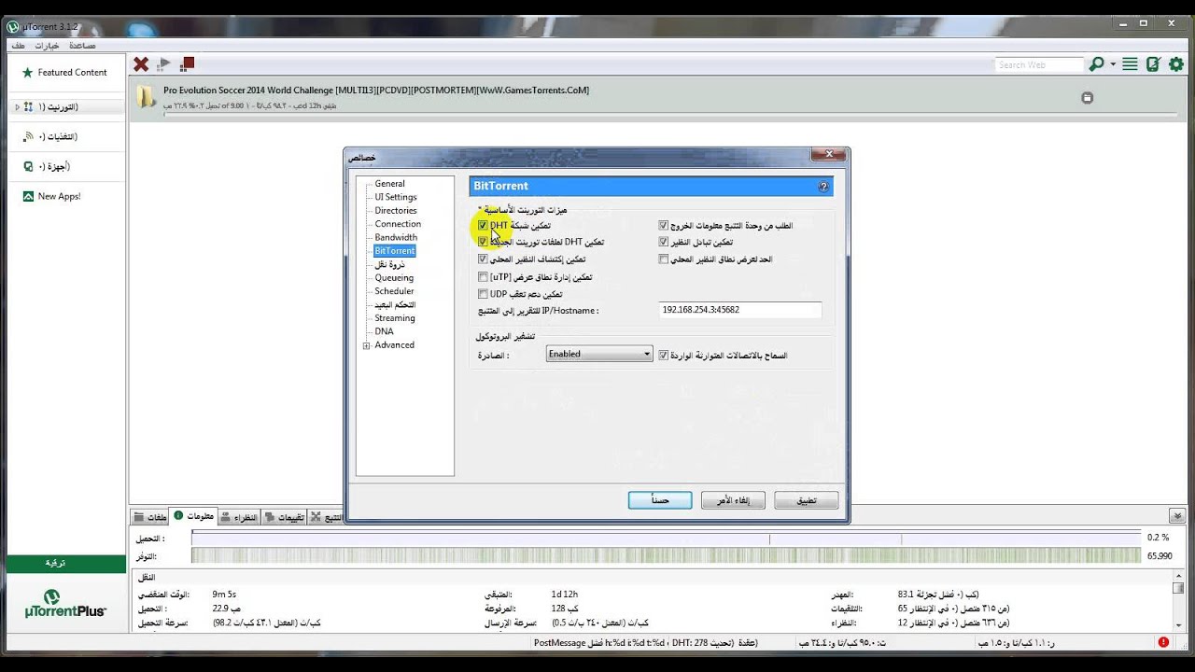Click the download progress bar in info pane
Viewport: 1195px width, 672px height.
point(667,539)
